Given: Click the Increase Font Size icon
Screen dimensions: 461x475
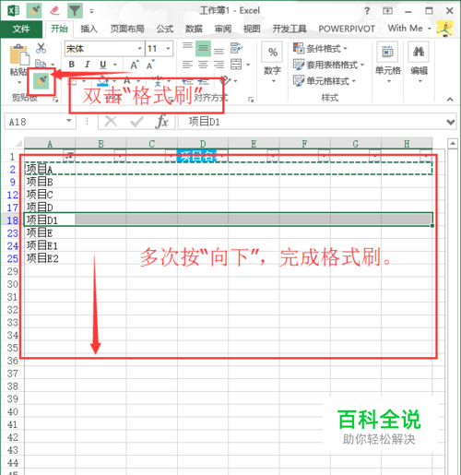Looking at the screenshot, I should [135, 65].
